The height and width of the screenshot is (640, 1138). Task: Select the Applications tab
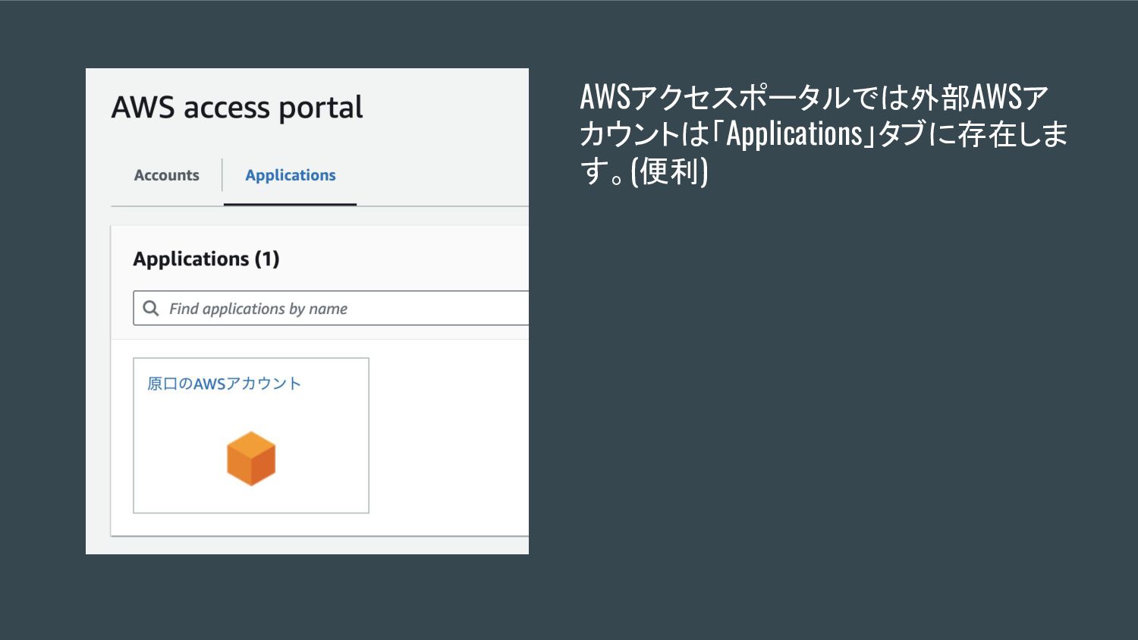(291, 175)
